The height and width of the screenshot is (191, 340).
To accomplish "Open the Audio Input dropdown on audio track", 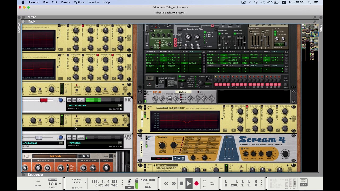I will pyautogui.click(x=61, y=143).
